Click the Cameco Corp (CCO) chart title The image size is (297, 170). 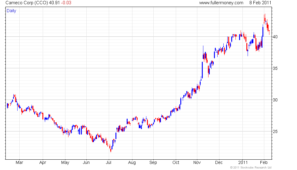pos(27,3)
